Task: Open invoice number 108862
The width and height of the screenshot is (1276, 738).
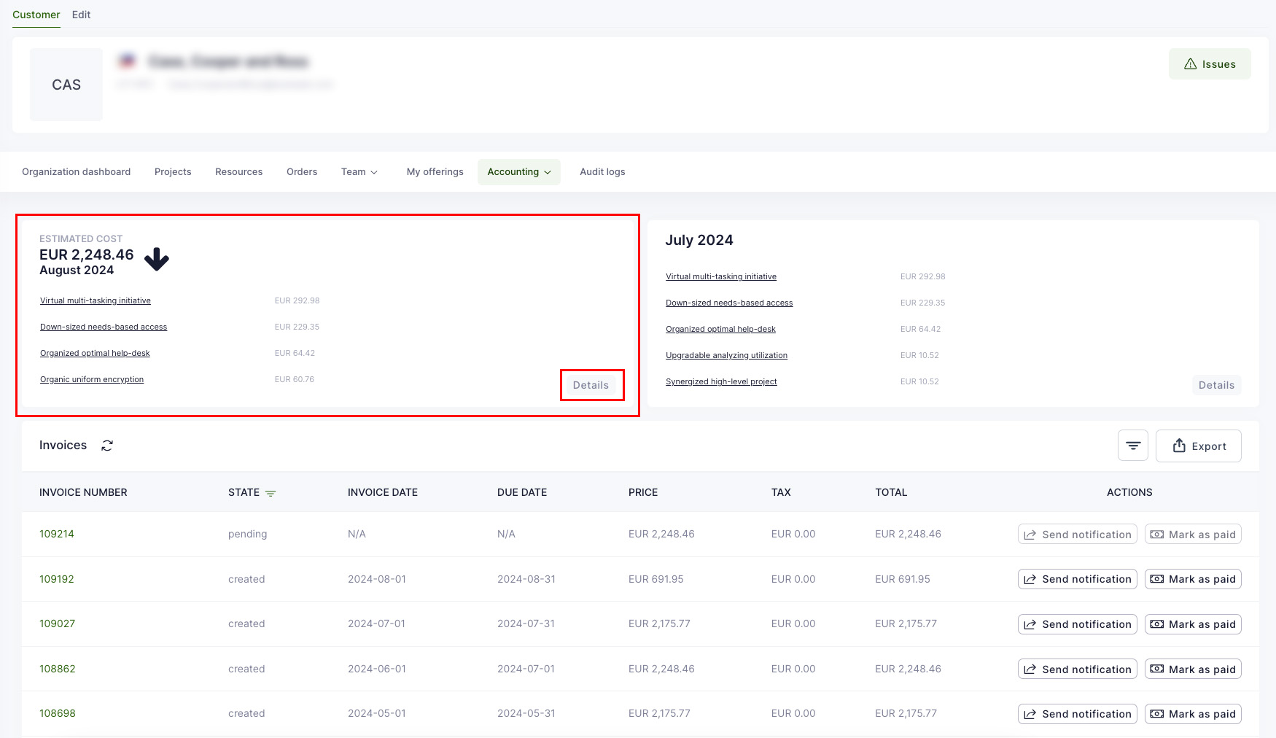Action: (58, 669)
